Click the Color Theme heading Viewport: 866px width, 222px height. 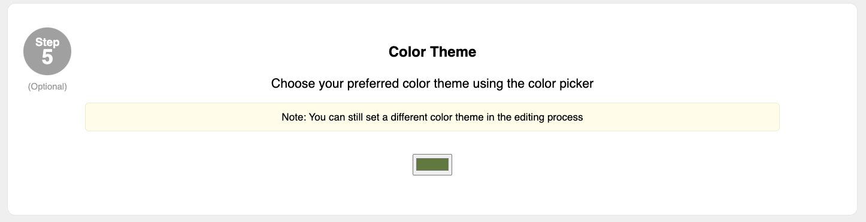click(x=432, y=52)
